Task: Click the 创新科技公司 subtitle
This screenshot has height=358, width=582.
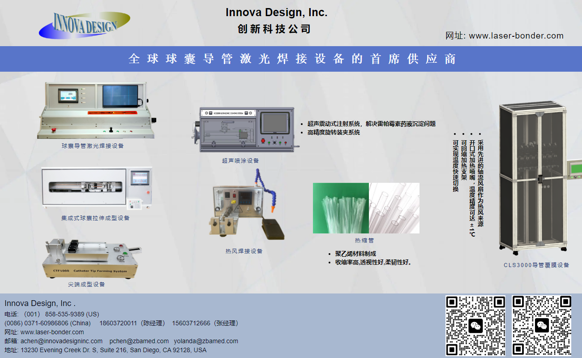Action: (274, 29)
